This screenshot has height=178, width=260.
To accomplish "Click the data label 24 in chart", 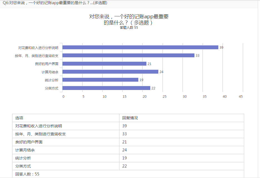I will (161, 72).
